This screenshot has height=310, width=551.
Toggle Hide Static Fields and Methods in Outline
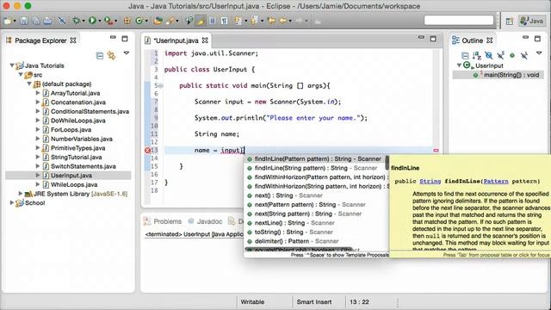click(x=500, y=55)
